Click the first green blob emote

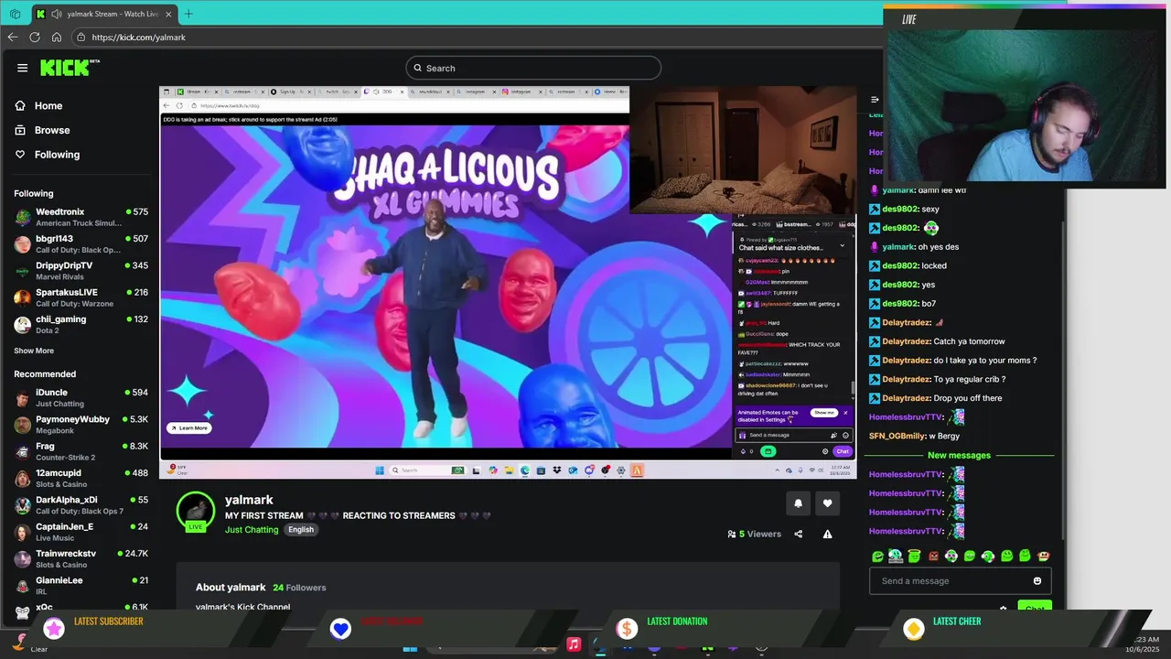click(878, 556)
